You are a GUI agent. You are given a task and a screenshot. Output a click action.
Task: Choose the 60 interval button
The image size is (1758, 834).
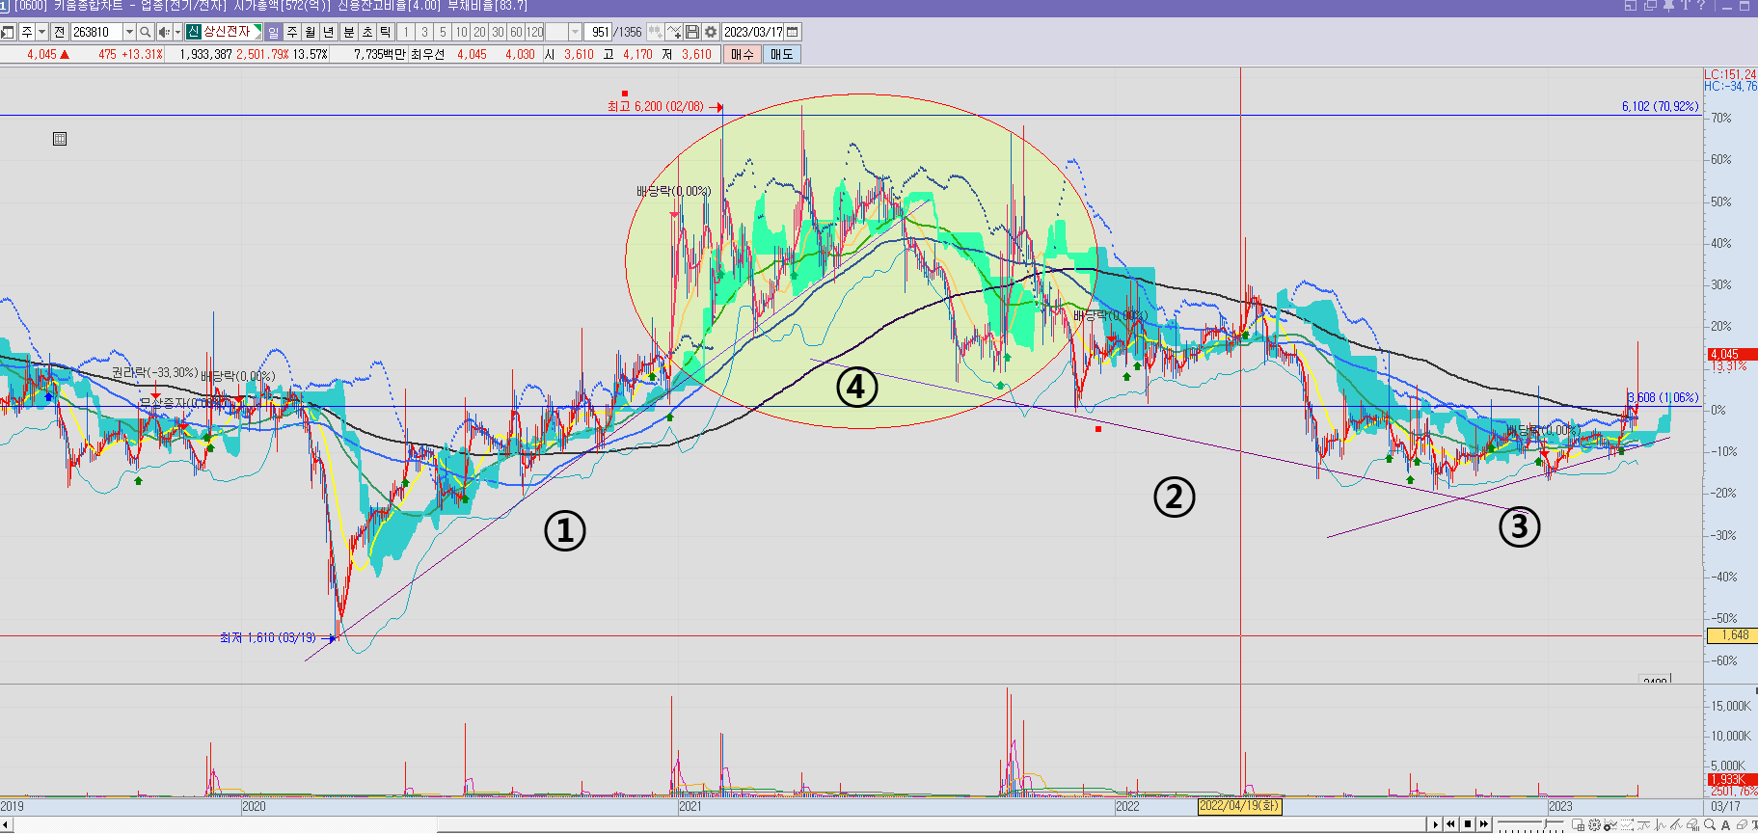click(516, 32)
